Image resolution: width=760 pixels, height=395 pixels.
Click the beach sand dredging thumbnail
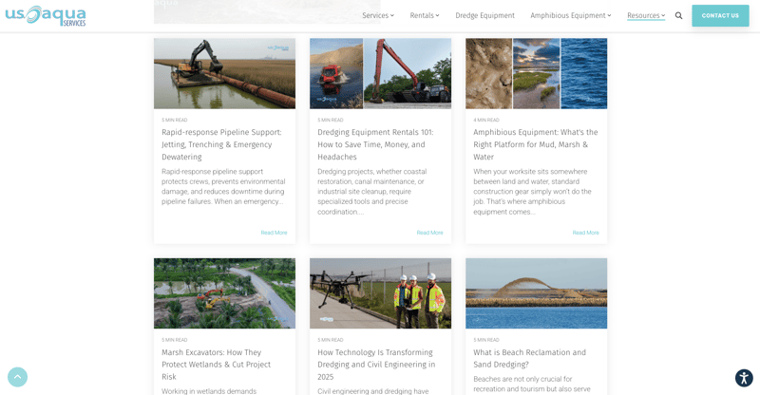[536, 293]
